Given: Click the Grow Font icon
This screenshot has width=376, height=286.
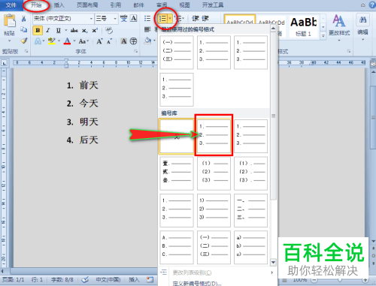Looking at the screenshot, I should click(99, 41).
